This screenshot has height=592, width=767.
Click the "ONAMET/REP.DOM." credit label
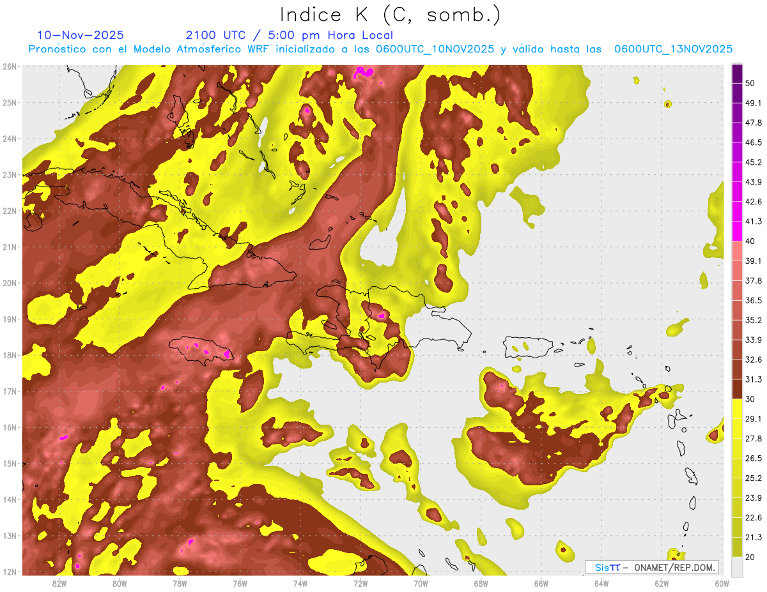click(673, 567)
